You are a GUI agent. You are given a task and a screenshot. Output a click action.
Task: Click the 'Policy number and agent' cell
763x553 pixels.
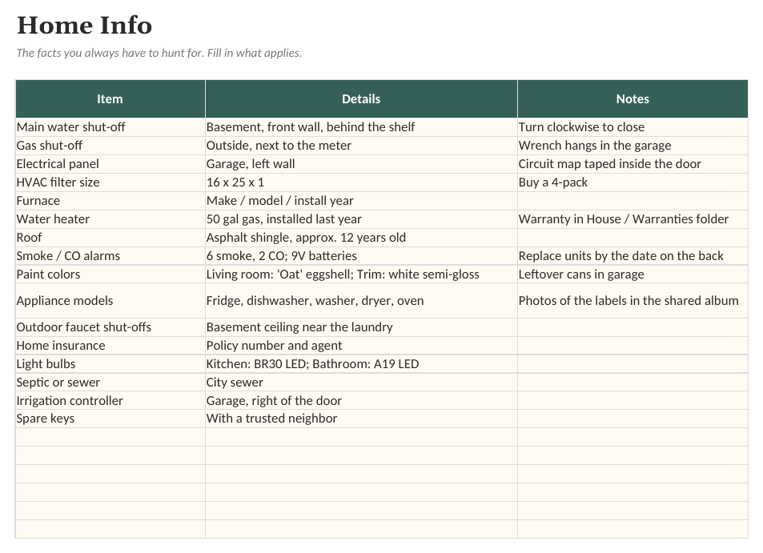pos(361,347)
